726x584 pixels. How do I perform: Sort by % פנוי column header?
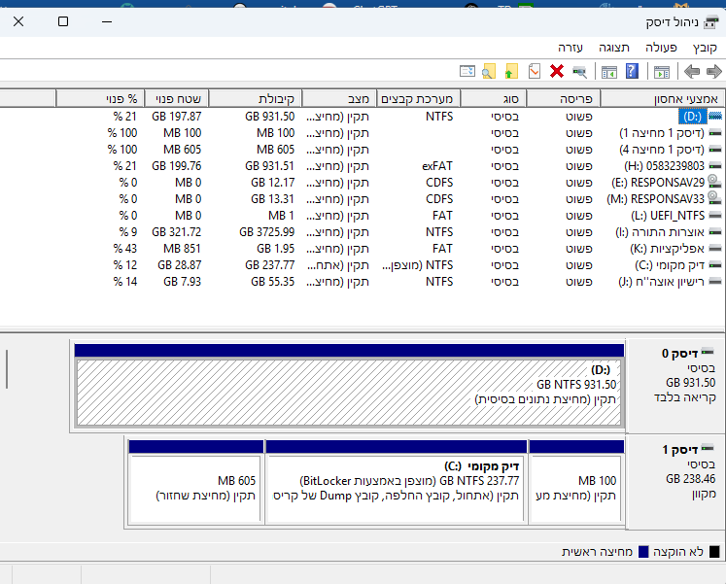coord(100,98)
